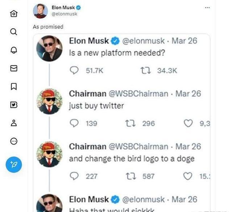Expand the three-dot tweet options menu

click(207, 8)
